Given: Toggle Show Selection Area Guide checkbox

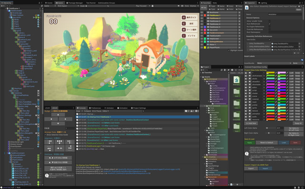Looking at the screenshot, I should click(45, 135).
